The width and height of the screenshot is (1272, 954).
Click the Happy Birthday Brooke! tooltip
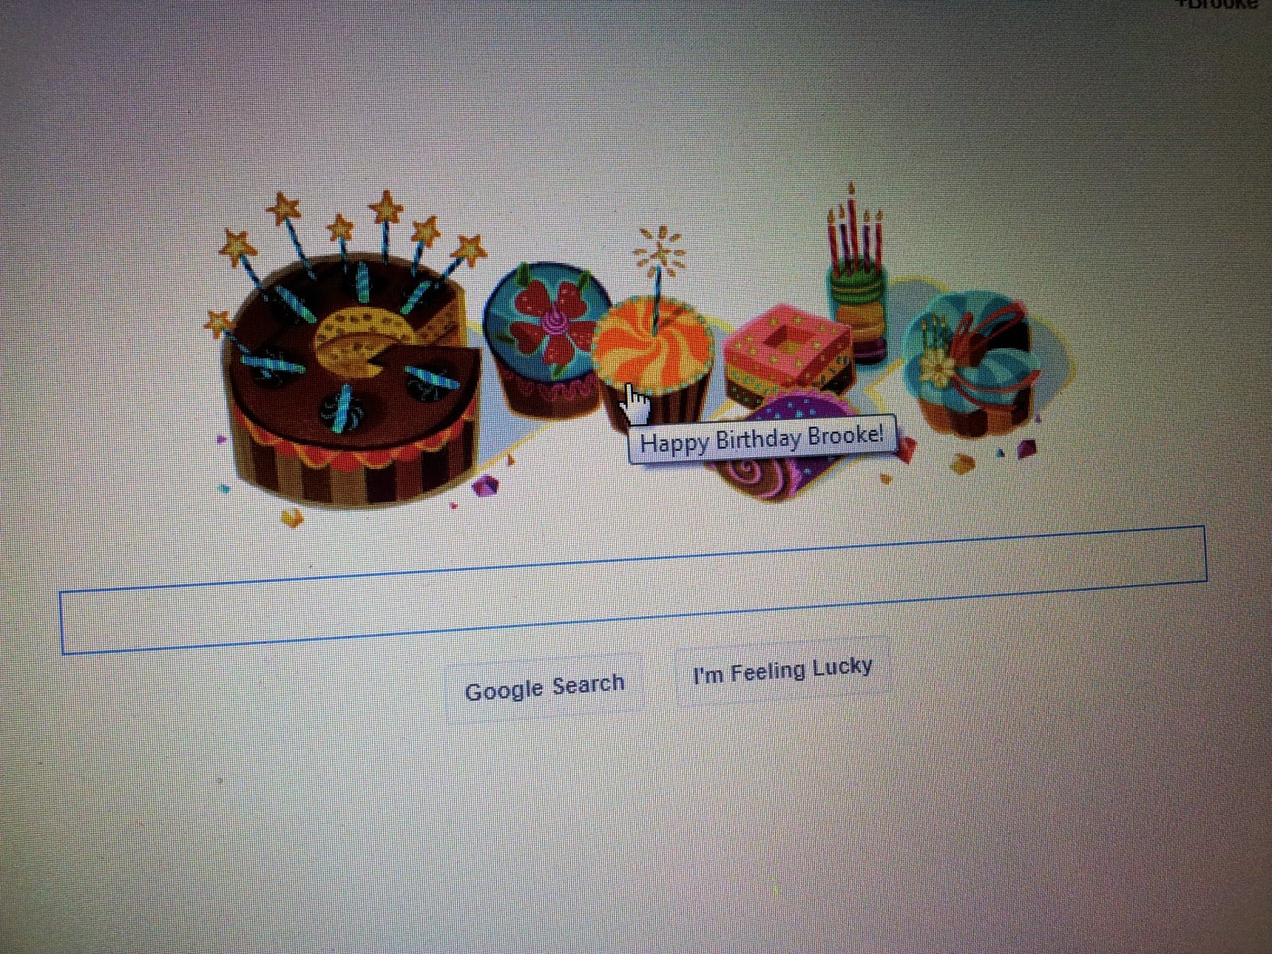762,438
